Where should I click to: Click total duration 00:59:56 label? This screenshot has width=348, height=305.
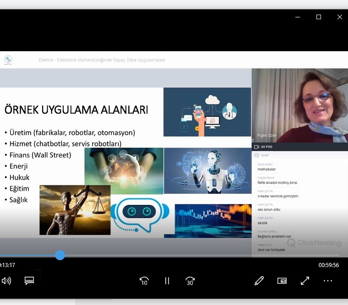tap(329, 265)
